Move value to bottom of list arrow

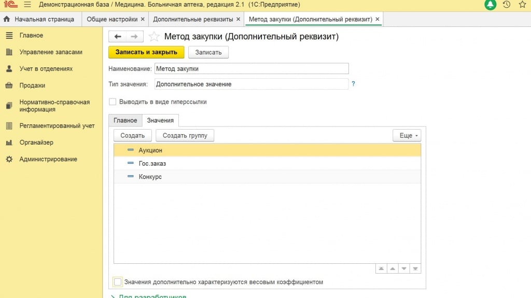point(415,269)
